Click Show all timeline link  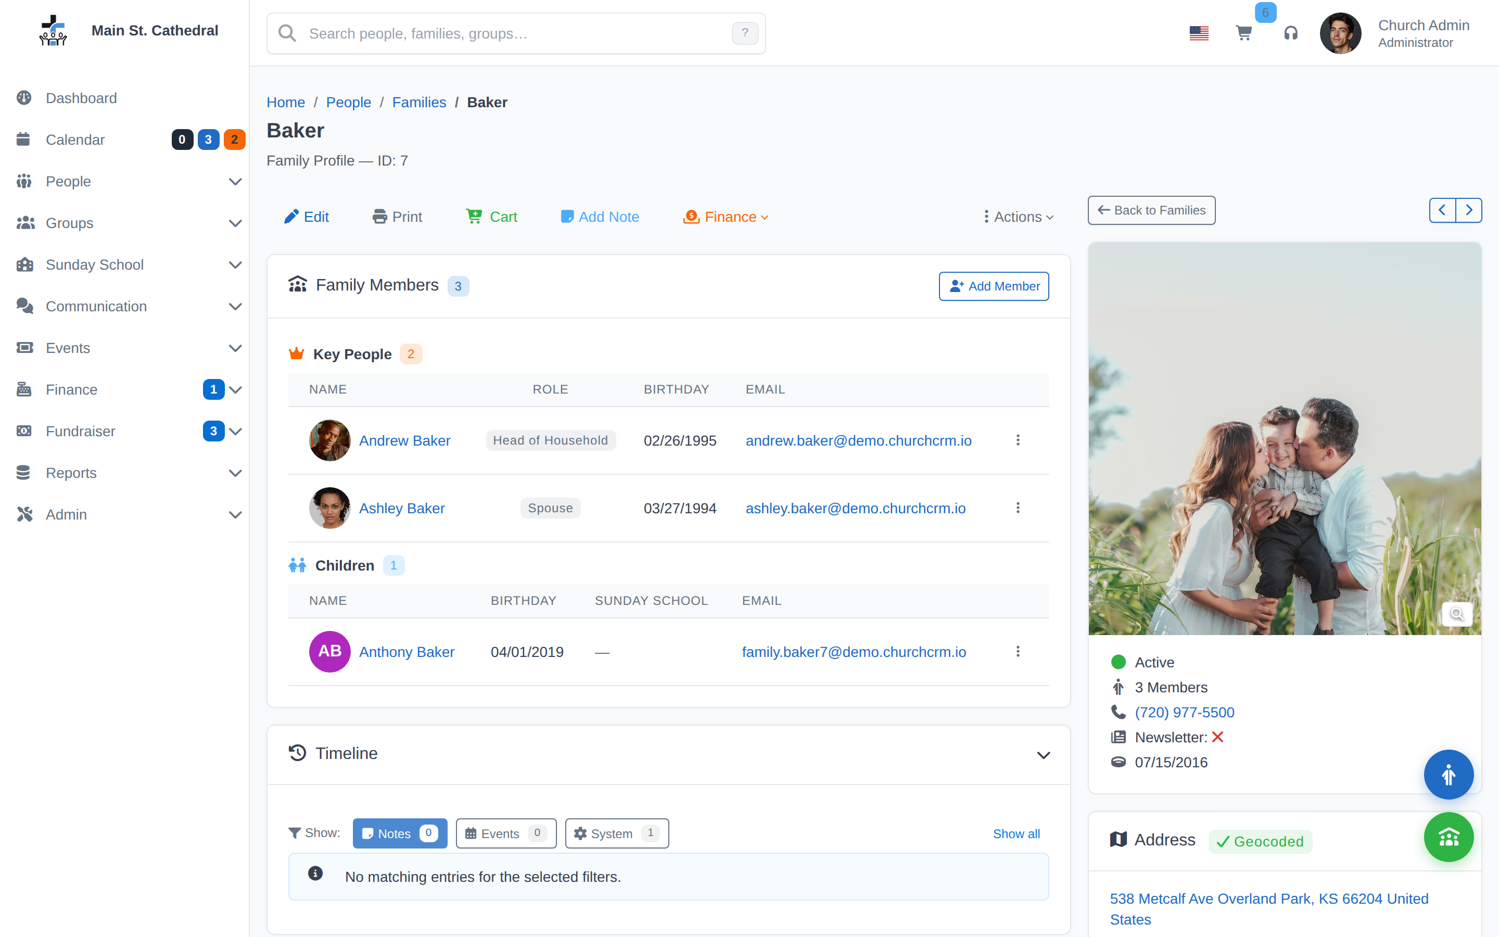click(1017, 833)
